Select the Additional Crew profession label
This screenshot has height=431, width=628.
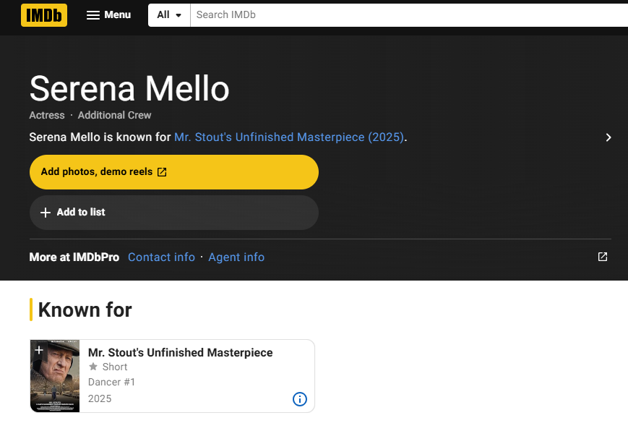[115, 115]
